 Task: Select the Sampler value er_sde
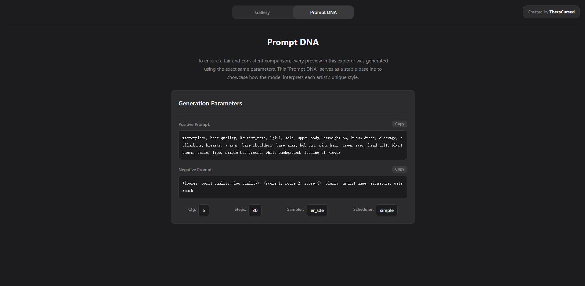317,210
